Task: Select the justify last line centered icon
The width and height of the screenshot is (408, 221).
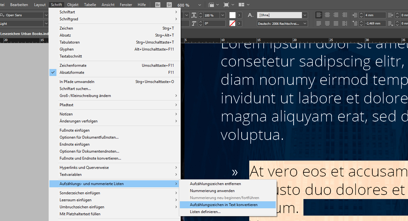Action: click(327, 23)
